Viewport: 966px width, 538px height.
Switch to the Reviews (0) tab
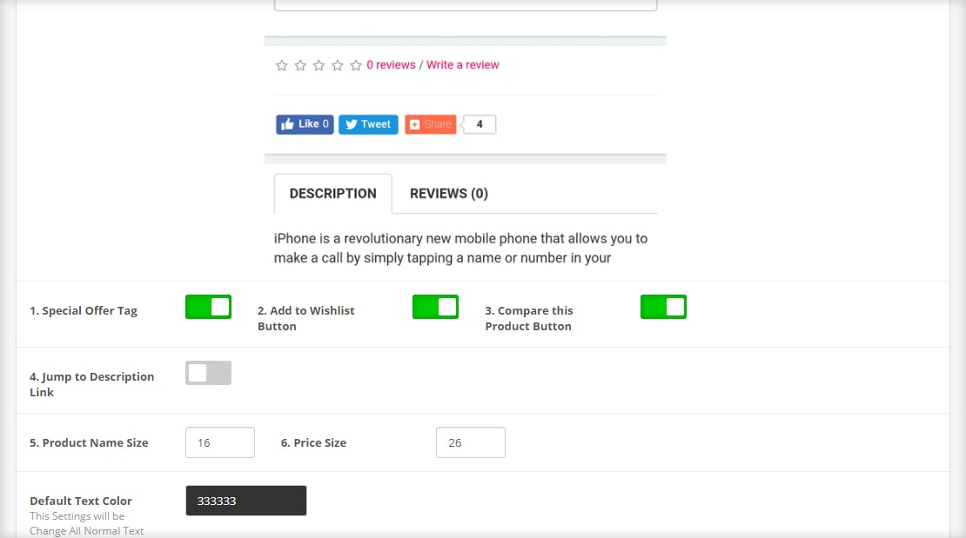pos(448,193)
